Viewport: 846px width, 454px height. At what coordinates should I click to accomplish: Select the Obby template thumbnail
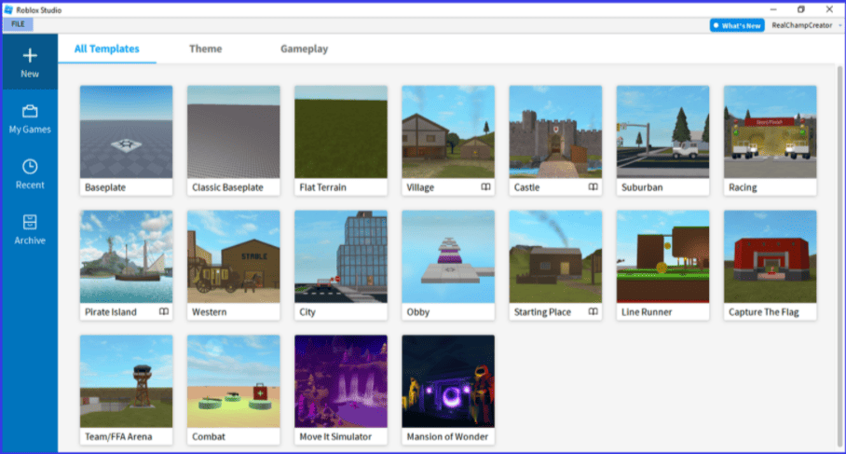pos(448,256)
